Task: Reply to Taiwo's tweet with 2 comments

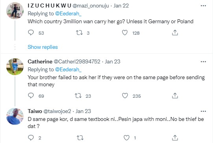Action: pyautogui.click(x=31, y=138)
